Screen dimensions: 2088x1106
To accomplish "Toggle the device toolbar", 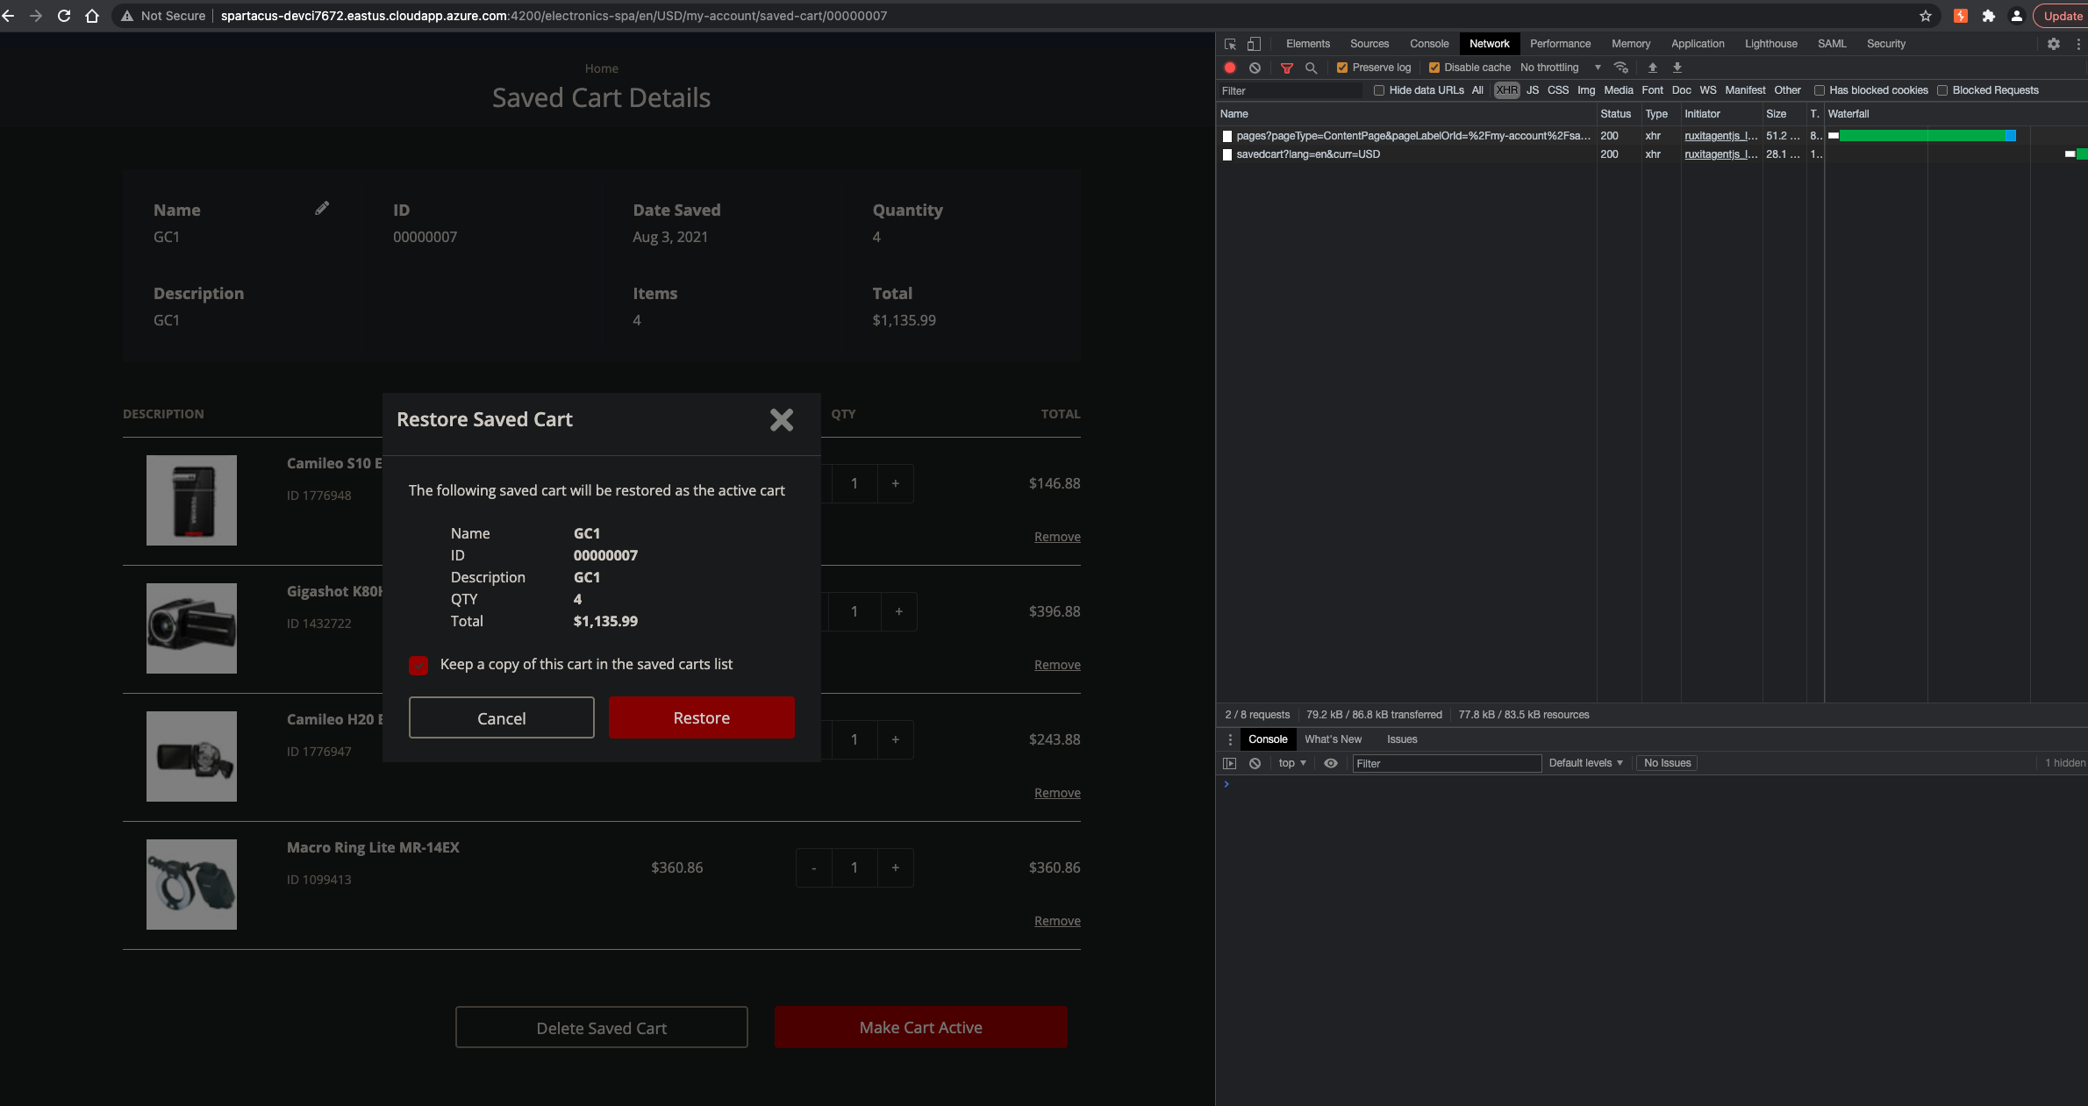I will point(1254,44).
